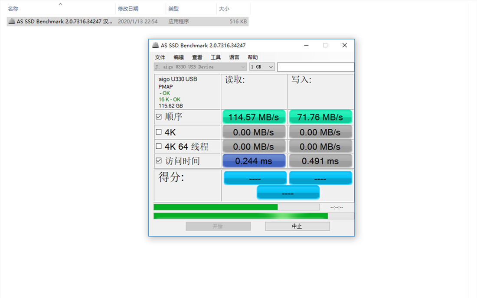The image size is (477, 298).
Task: Click the 71.76 MB/s sequential write result
Action: point(320,117)
